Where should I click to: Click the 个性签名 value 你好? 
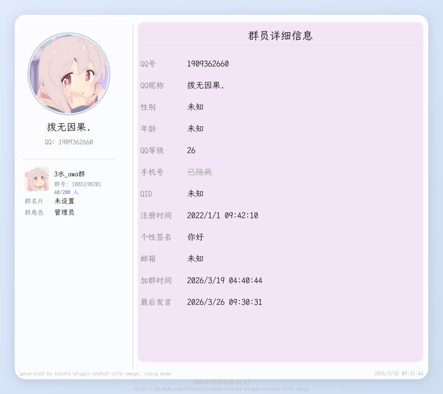click(196, 237)
